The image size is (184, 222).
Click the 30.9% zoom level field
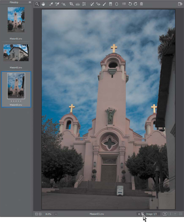(48, 214)
